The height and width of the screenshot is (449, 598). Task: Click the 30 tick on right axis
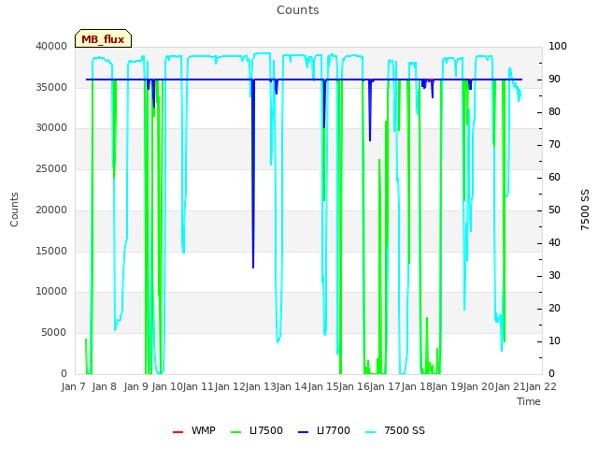[x=554, y=276]
